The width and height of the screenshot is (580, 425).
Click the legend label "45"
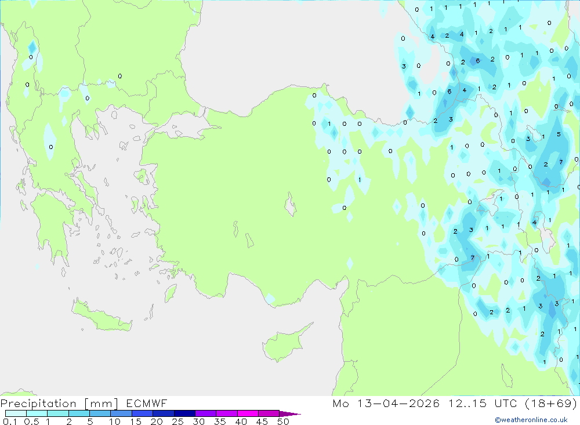coord(262,422)
